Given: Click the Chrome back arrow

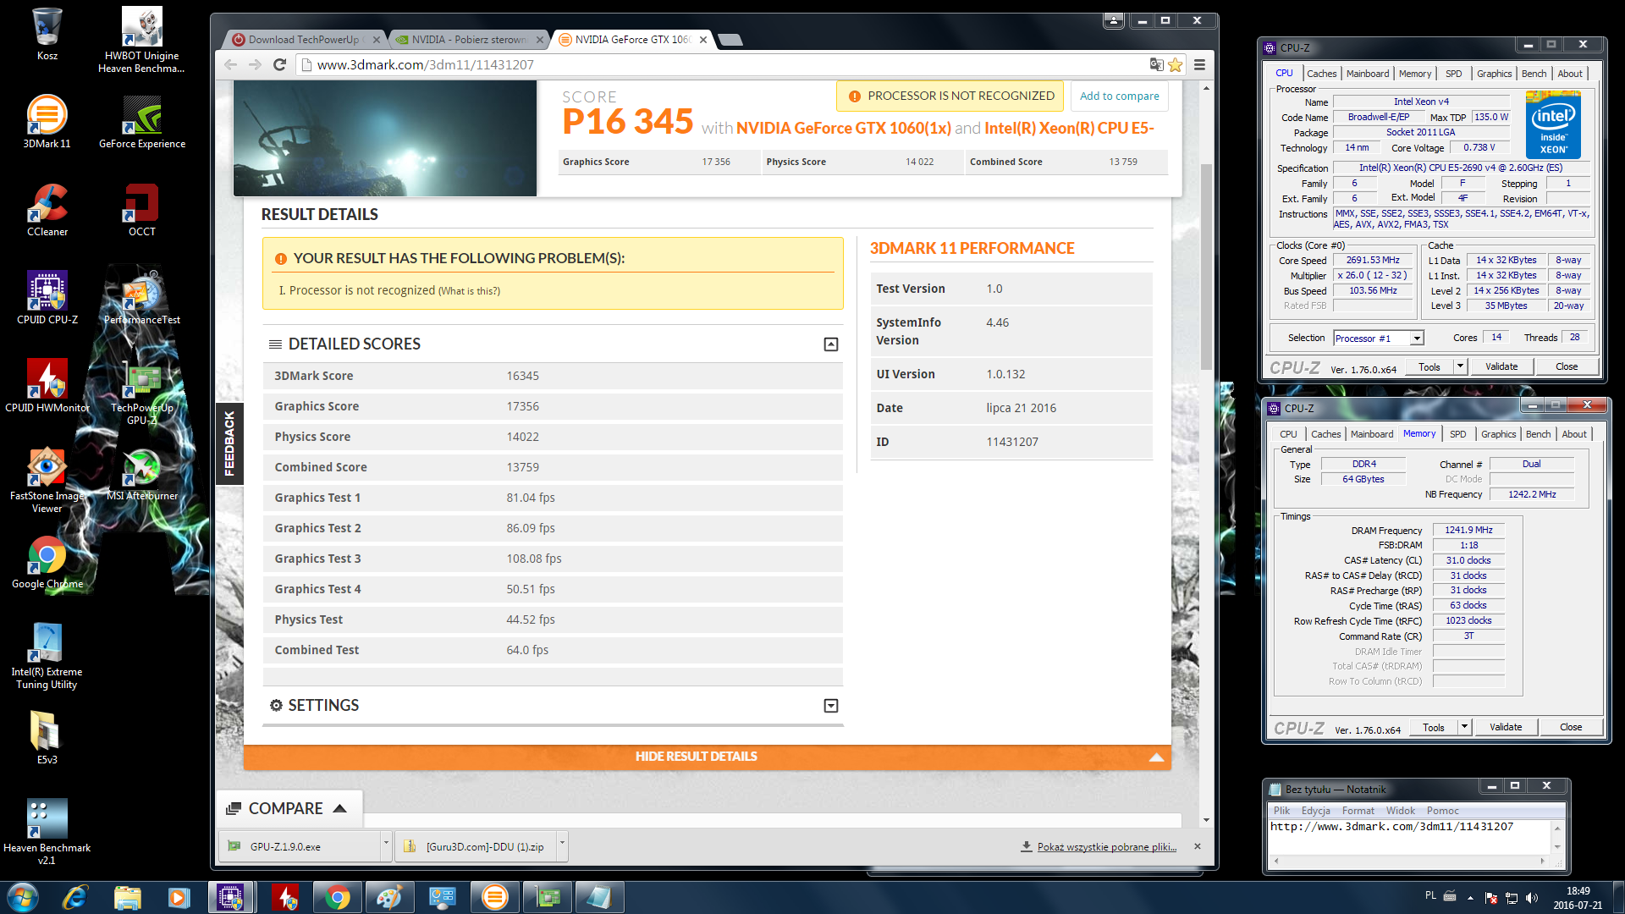Looking at the screenshot, I should [230, 64].
